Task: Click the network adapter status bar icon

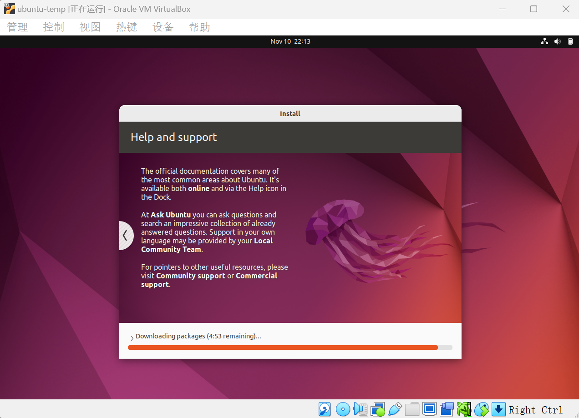Action: point(378,409)
